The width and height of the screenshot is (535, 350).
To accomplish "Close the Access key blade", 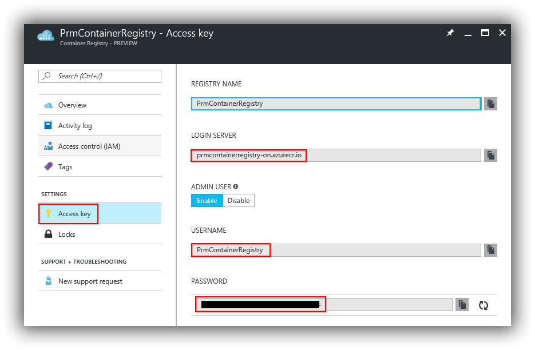I will point(502,33).
